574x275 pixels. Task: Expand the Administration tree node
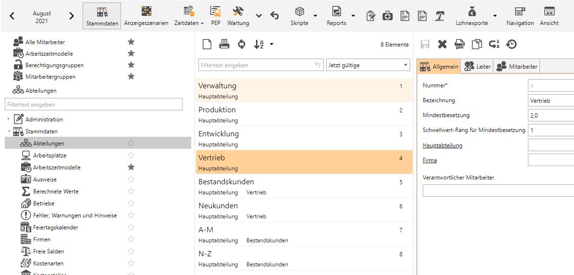tap(8, 119)
